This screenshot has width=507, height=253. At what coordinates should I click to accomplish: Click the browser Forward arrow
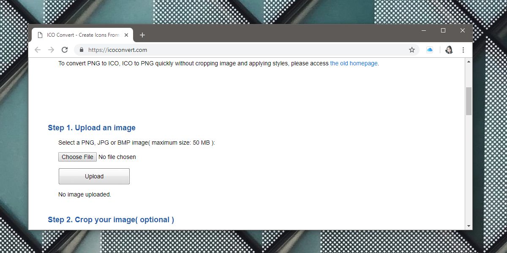pyautogui.click(x=51, y=50)
